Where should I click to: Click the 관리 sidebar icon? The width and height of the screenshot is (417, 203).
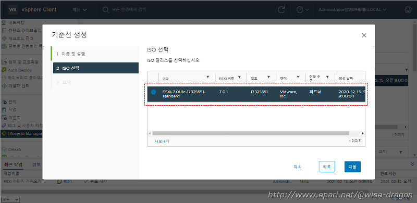pos(4,102)
